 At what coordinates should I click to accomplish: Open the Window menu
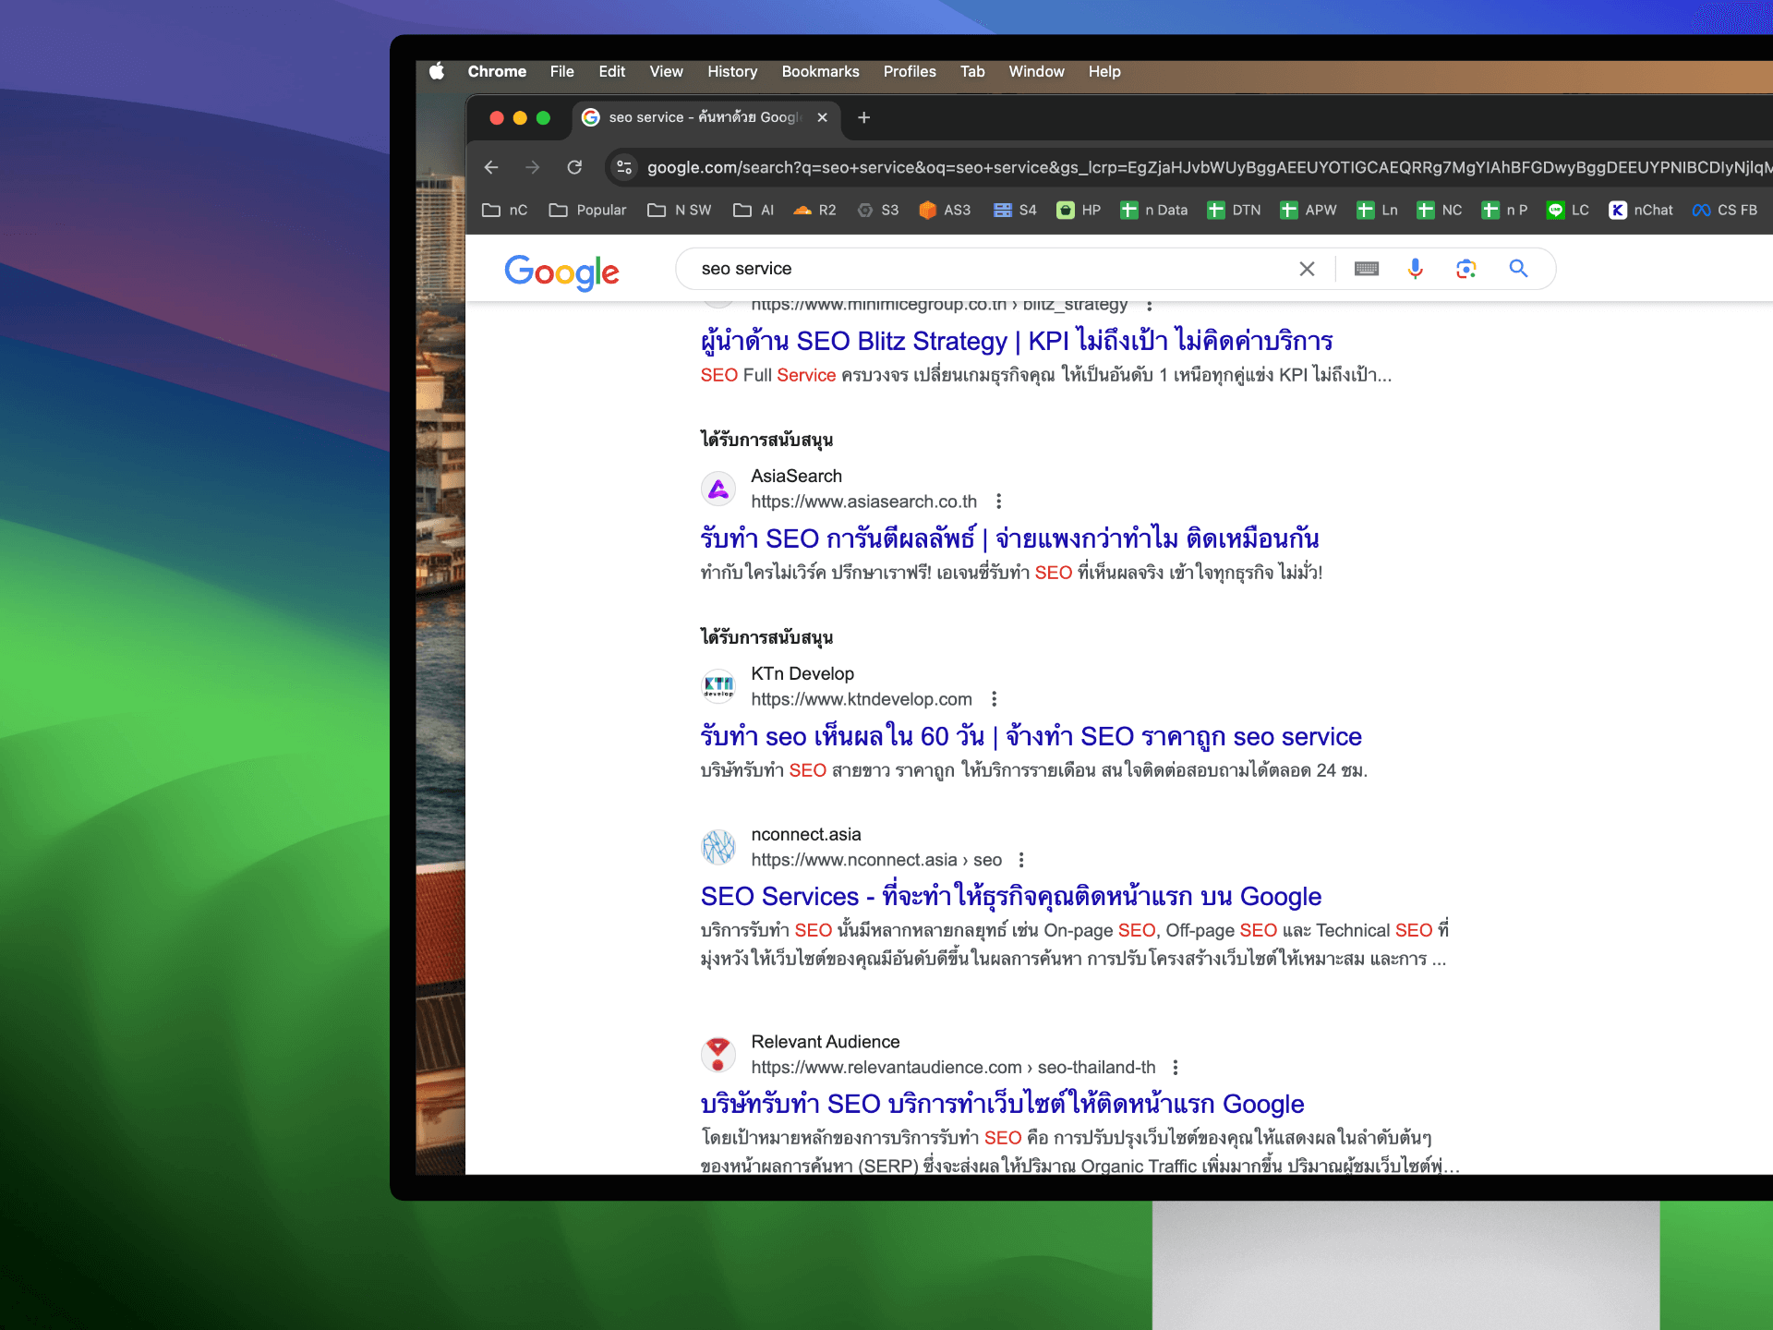(x=1036, y=71)
